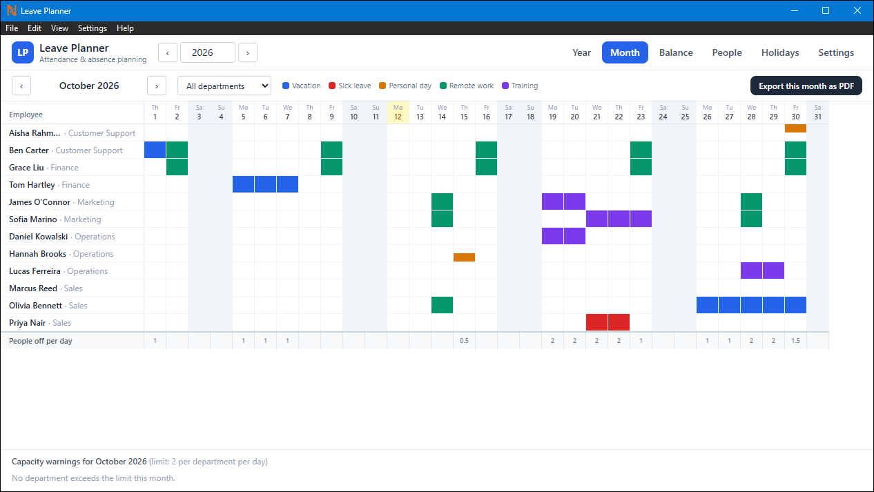874x492 pixels.
Task: Select Aisha Rahman's personal half-day on Oct 30
Action: coord(796,128)
